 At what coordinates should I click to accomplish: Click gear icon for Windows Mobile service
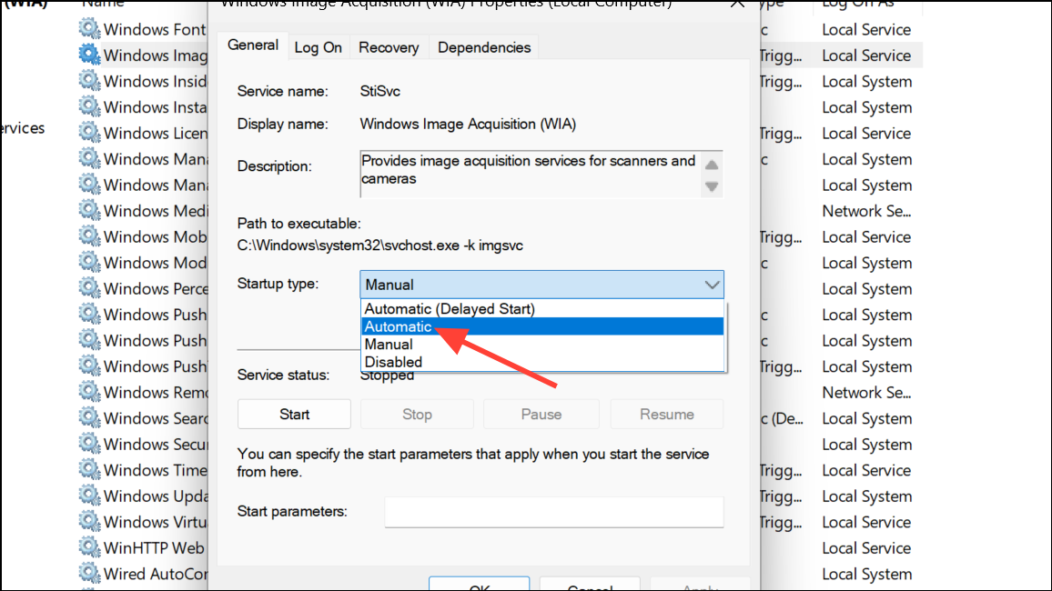tap(89, 235)
